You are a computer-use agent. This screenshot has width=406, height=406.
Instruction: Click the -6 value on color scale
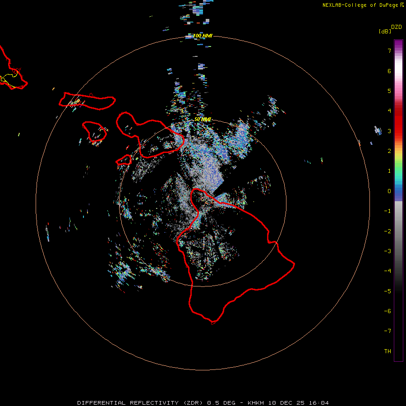[x=388, y=311]
